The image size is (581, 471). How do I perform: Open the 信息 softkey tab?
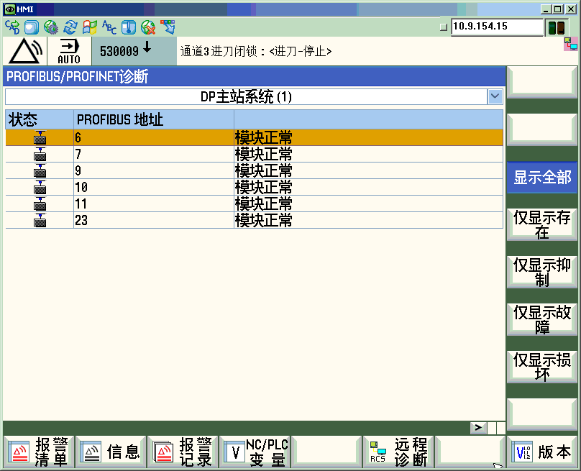(111, 452)
